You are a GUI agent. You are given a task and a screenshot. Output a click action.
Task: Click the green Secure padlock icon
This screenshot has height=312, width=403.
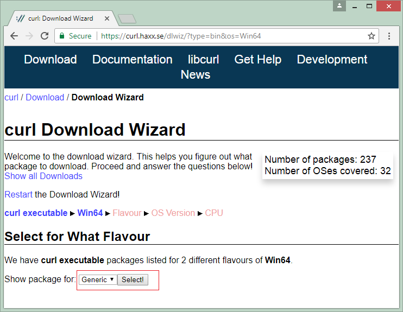62,36
